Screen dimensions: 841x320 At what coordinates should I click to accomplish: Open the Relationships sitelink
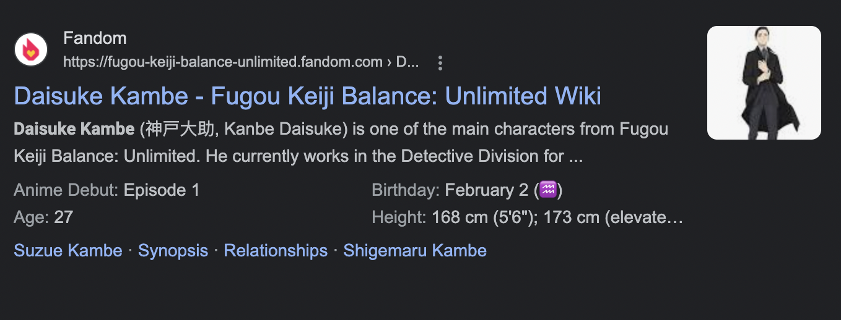click(x=276, y=250)
